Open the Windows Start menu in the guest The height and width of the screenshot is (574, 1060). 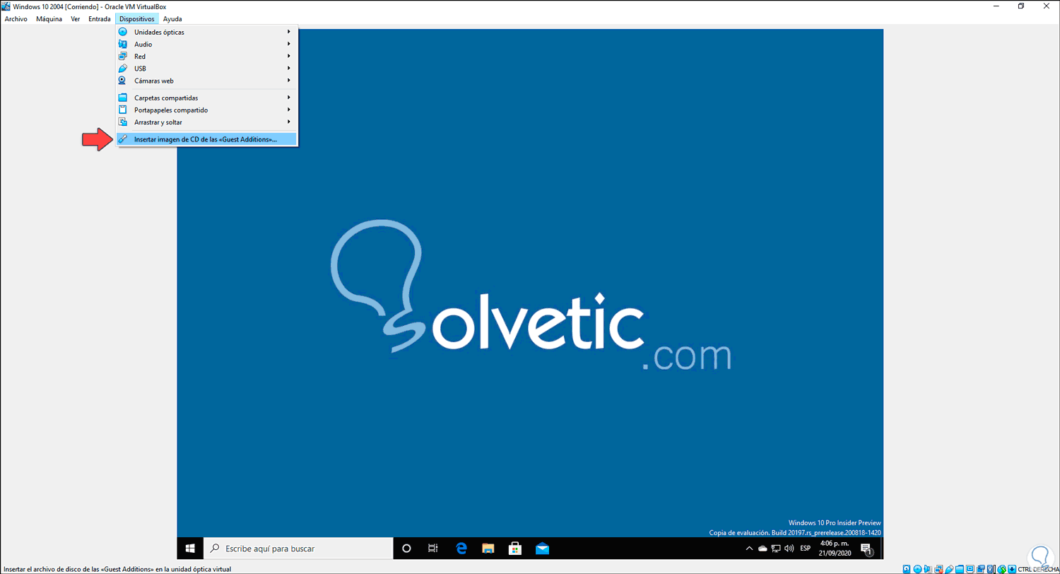[x=190, y=548]
